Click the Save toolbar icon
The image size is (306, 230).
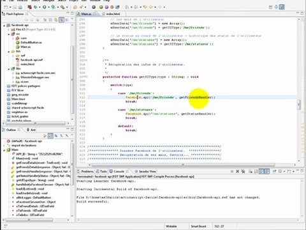[15, 7]
